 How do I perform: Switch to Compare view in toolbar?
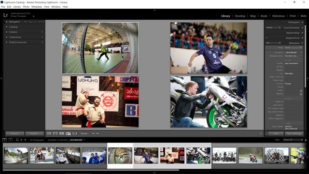[62, 133]
